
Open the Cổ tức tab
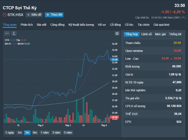tap(129, 25)
